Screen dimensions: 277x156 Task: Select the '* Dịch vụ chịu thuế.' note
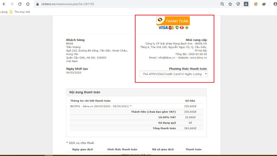(80, 143)
